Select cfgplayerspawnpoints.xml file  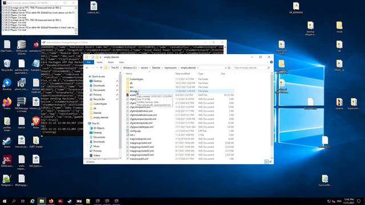click(143, 119)
